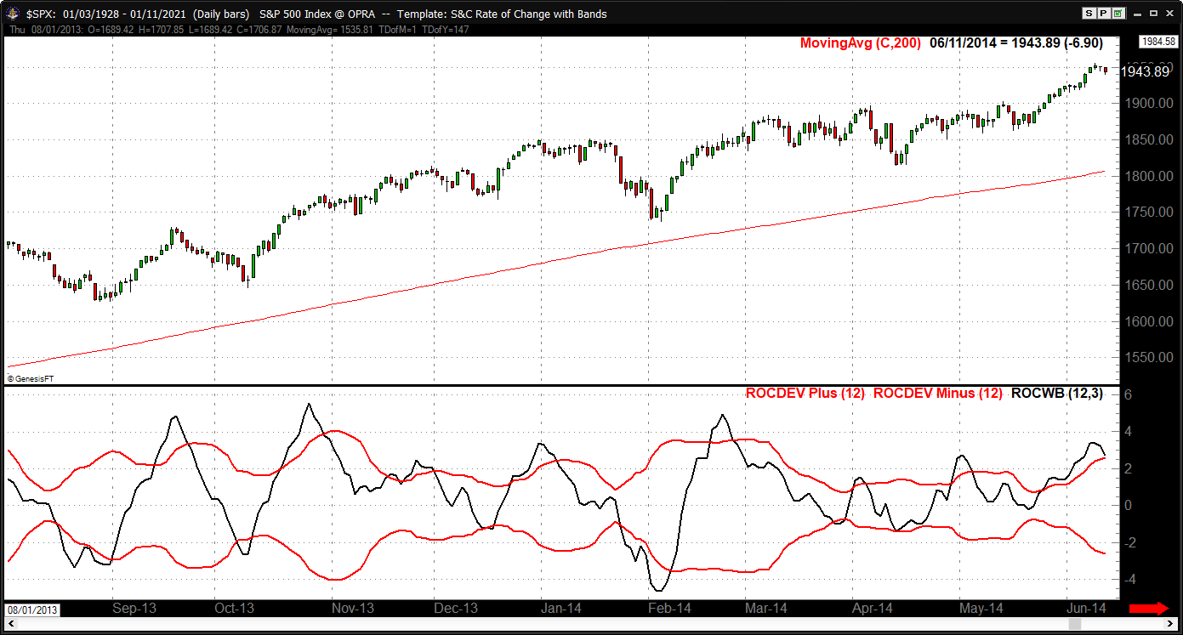
Task: Click scrollbar left arrow to go back
Action: [10, 625]
